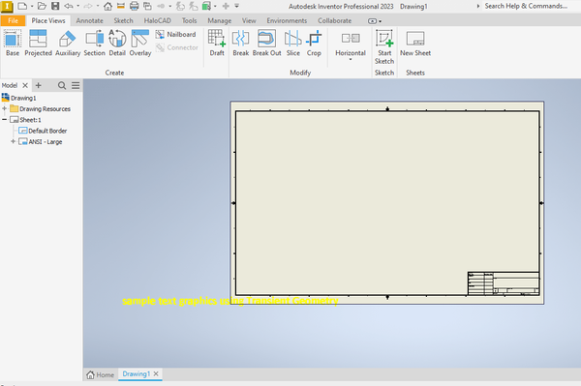The height and width of the screenshot is (386, 581).
Task: Select the Break Out tool
Action: pos(267,43)
